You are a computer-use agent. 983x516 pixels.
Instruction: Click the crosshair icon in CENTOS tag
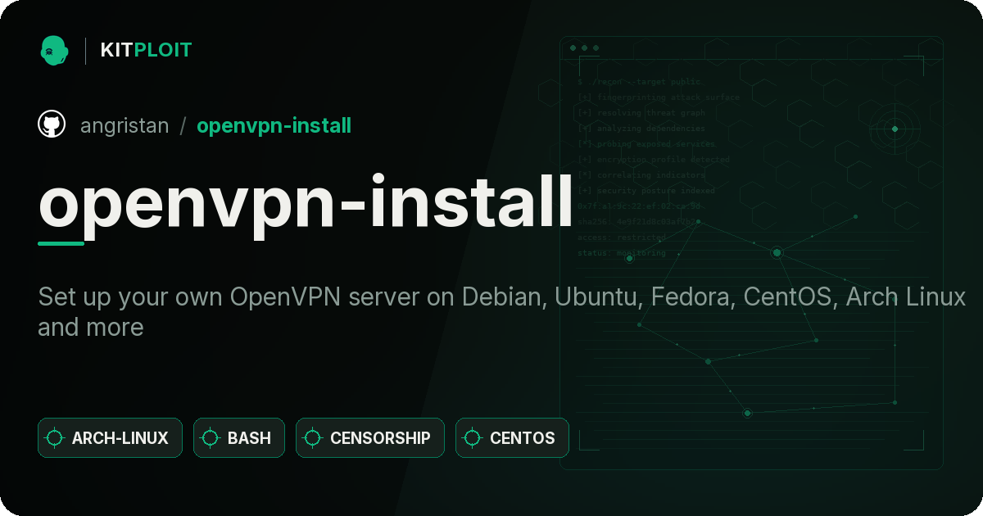(473, 438)
